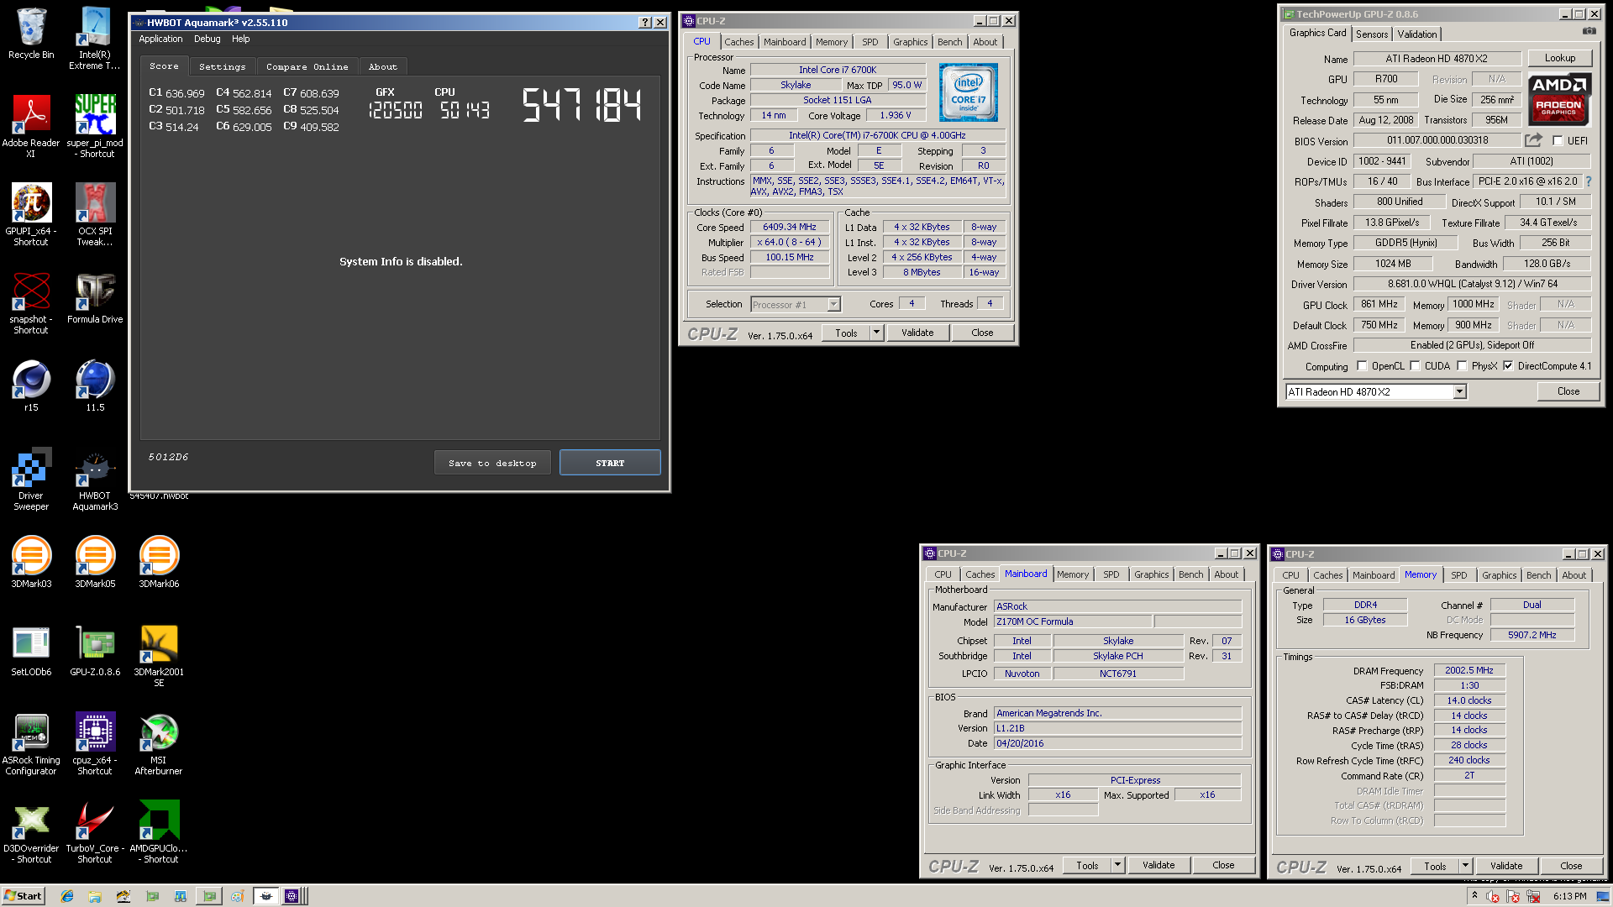Open Bench tab in top CPU-Z window
This screenshot has width=1613, height=907.
click(x=949, y=42)
